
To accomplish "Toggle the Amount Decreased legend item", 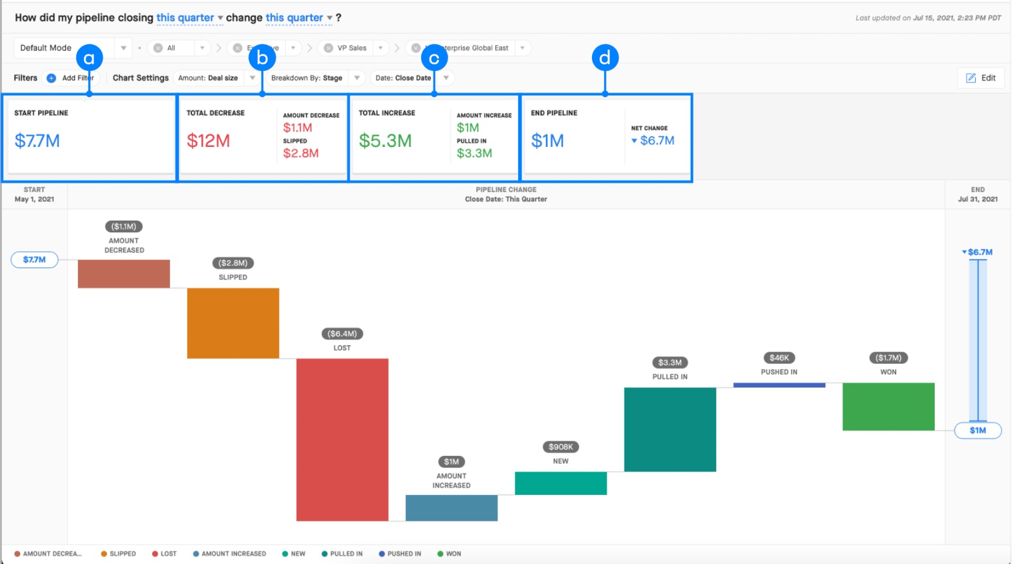I will tap(49, 553).
